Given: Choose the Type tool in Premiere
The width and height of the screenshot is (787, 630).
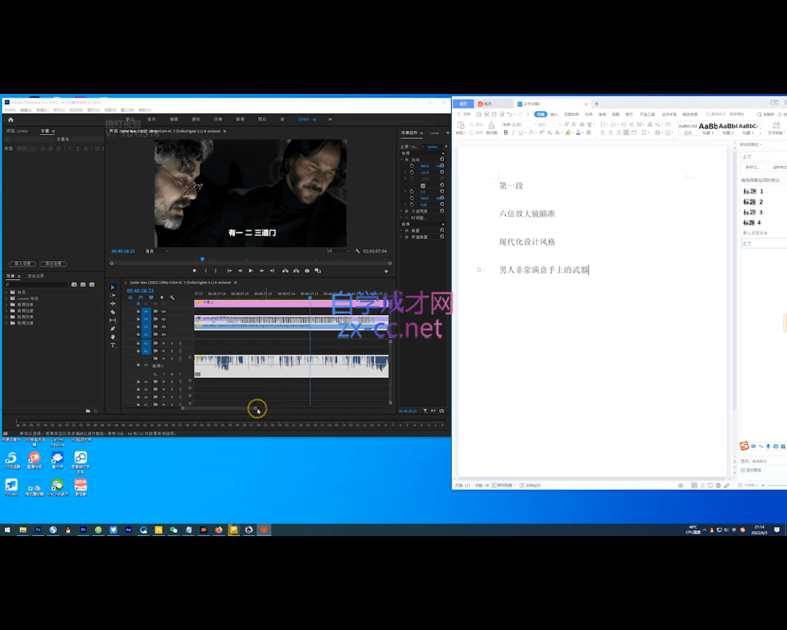Looking at the screenshot, I should (113, 345).
